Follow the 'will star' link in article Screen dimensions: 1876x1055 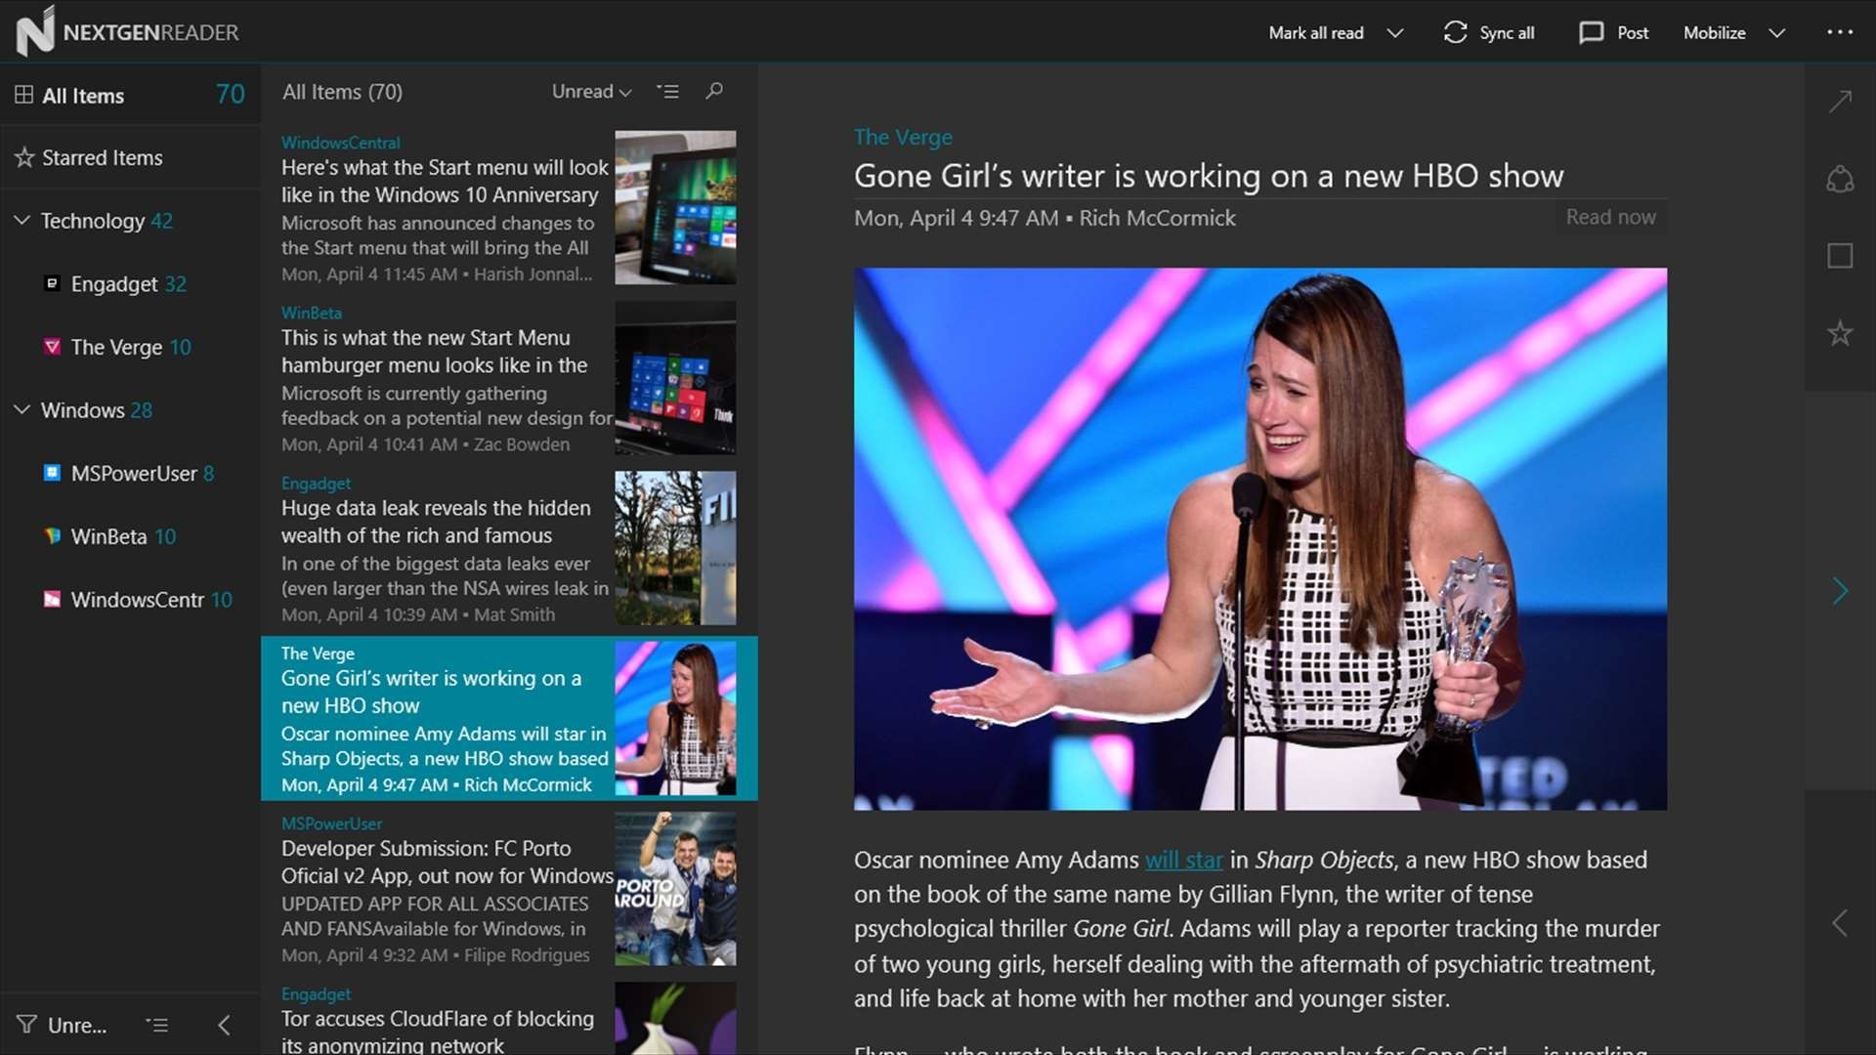1183,860
